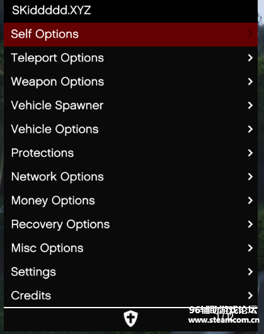The width and height of the screenshot is (264, 334).
Task: Click the SKiddddd.XYZ menu title
Action: click(52, 10)
